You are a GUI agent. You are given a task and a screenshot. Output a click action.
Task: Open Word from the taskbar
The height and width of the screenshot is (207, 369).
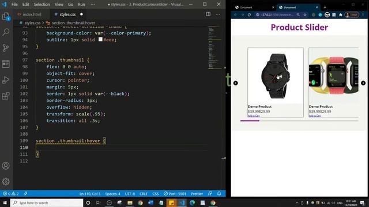coord(150,203)
